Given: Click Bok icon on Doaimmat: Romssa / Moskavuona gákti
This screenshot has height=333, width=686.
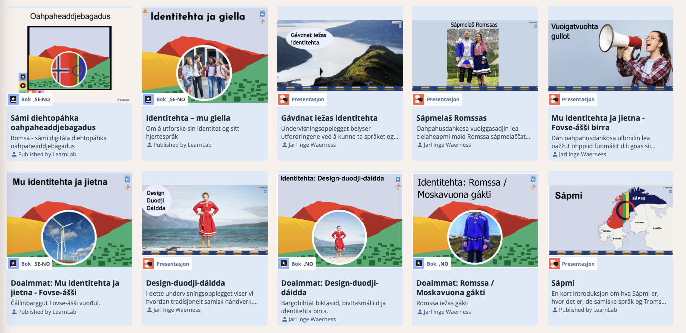Looking at the screenshot, I should pos(419,264).
